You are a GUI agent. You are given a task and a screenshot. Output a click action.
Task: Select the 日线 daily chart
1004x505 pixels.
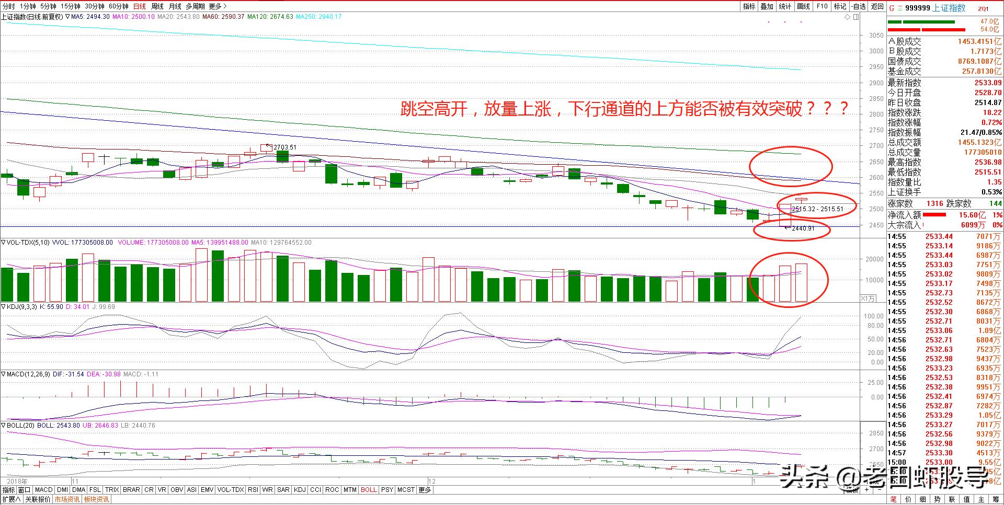(x=140, y=6)
